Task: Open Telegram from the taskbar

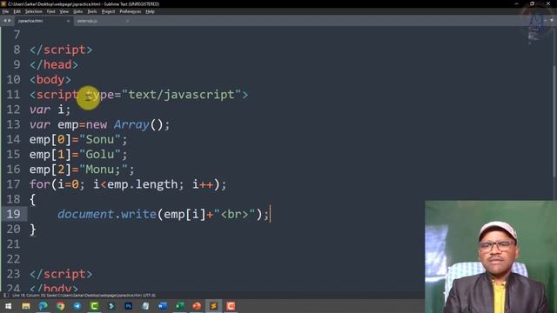Action: point(77,306)
